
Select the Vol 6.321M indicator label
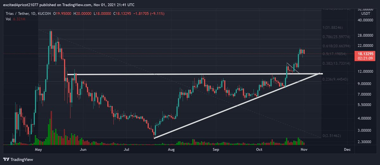coord(16,20)
